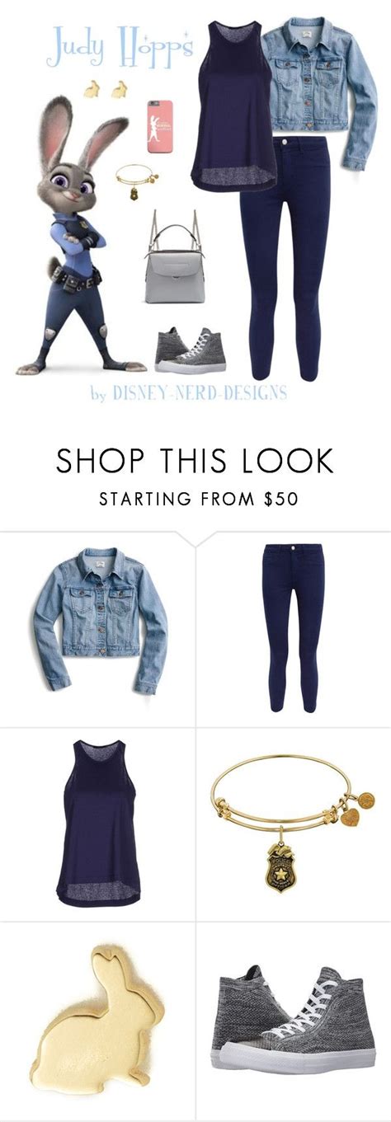Click the navy tank top in collage
The image size is (391, 1122).
coord(233,106)
